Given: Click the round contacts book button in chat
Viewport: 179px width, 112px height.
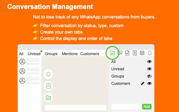Looking at the screenshot, I should pyautogui.click(x=48, y=86).
